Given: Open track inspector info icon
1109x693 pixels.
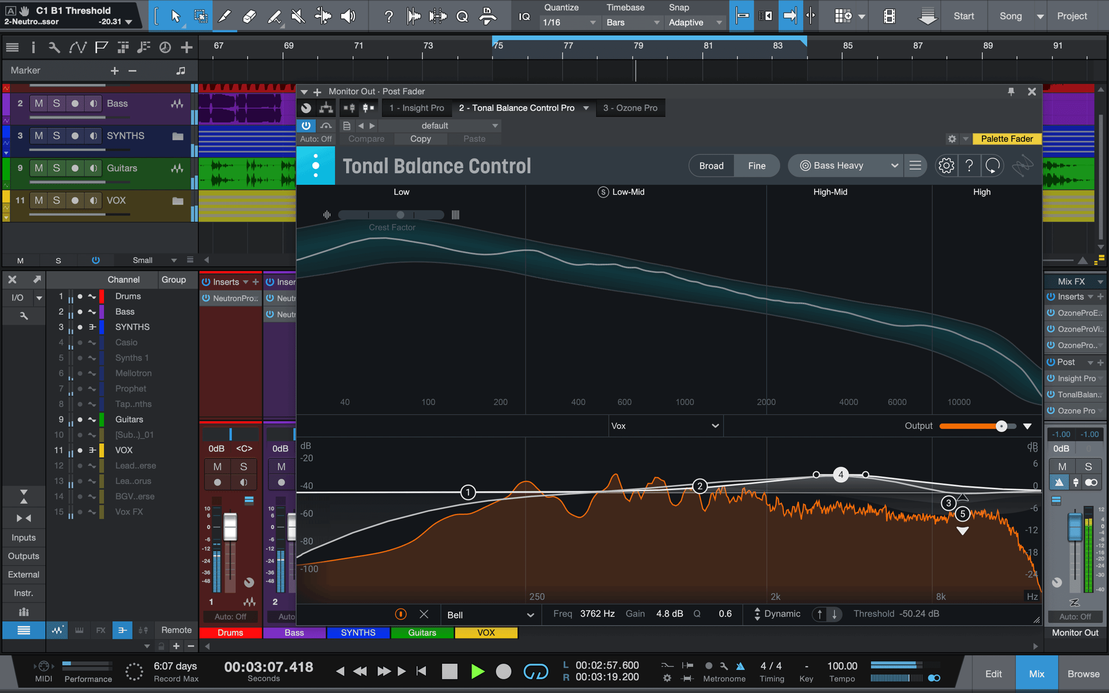Looking at the screenshot, I should (33, 47).
